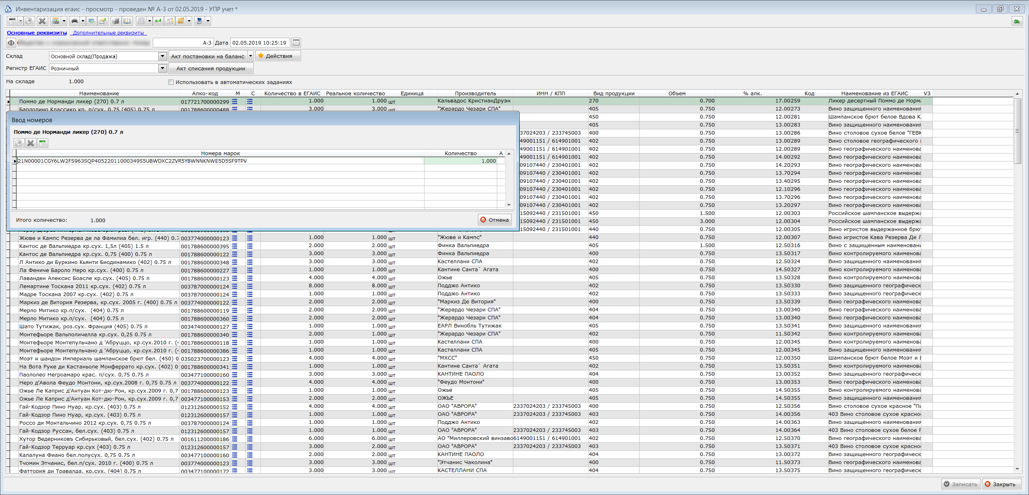Viewport: 1029px width, 495px height.
Task: Open the dropdown arrow next to the lined list icon
Action: tap(150, 21)
